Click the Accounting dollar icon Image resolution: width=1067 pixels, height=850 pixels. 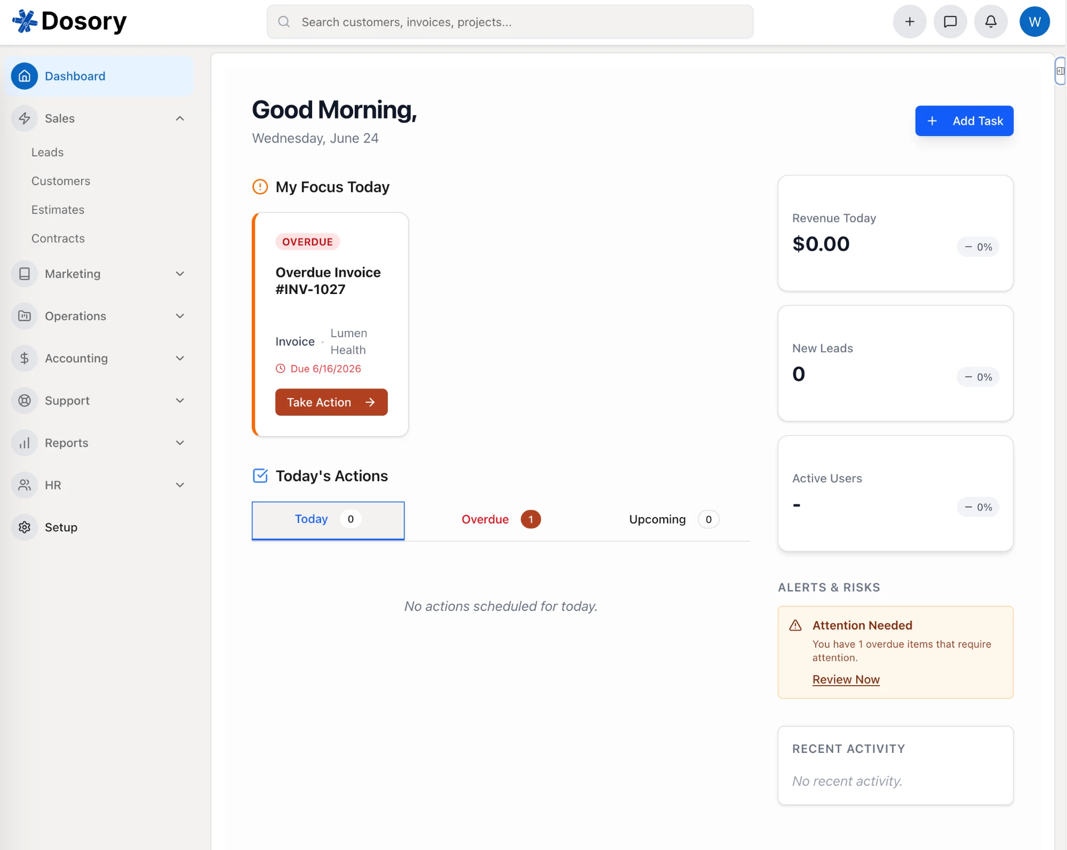click(25, 358)
